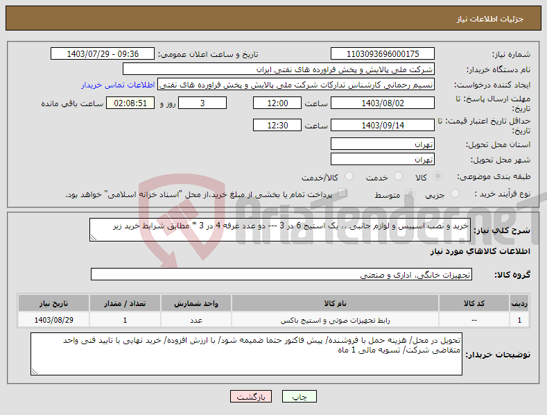The image size is (547, 415).
Task: Click the چاپ print button
Action: (299, 396)
